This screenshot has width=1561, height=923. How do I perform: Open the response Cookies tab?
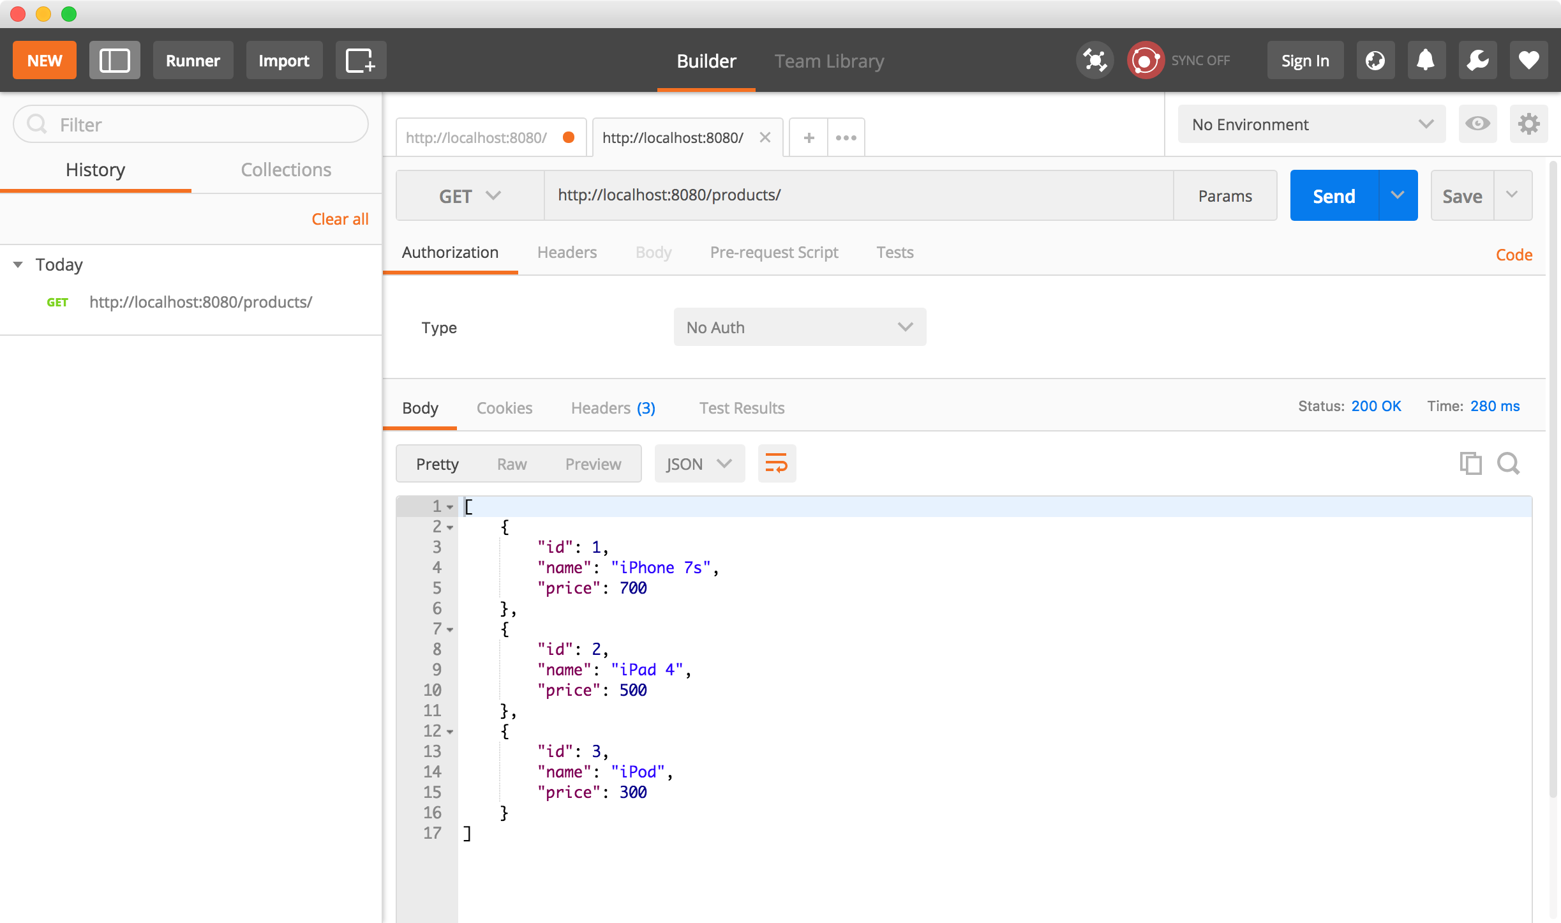click(x=504, y=407)
